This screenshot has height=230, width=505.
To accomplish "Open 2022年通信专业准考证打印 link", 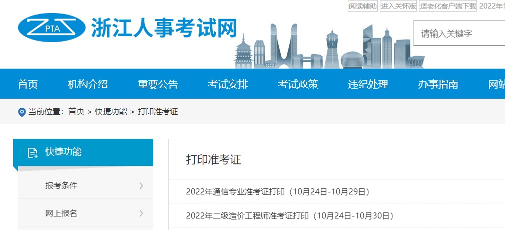I will pos(277,191).
